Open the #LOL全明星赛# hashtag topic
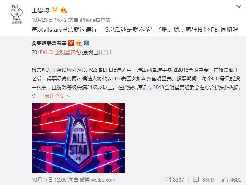The width and height of the screenshot is (246, 185). [x=60, y=52]
